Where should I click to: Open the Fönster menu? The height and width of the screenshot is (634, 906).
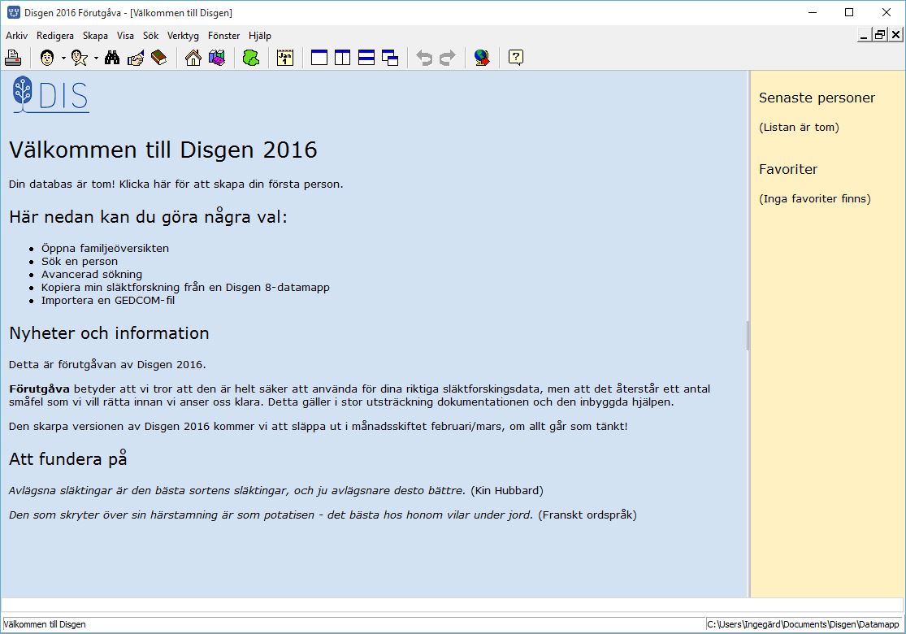coord(224,36)
